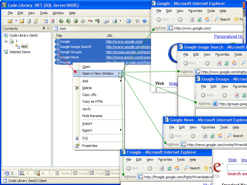The height and width of the screenshot is (185, 247).
Task: Open the File menu in Code Library
Action: [x=10, y=13]
